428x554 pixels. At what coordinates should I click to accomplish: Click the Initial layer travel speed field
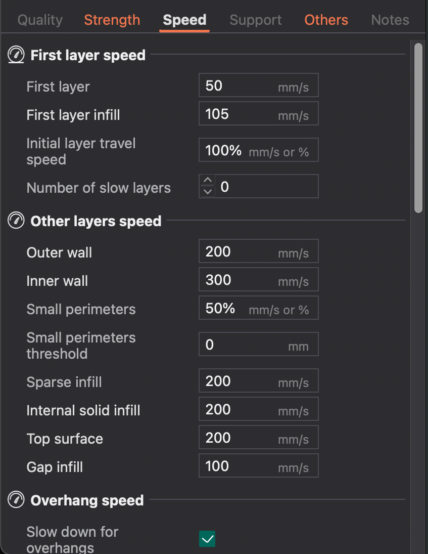coord(259,150)
